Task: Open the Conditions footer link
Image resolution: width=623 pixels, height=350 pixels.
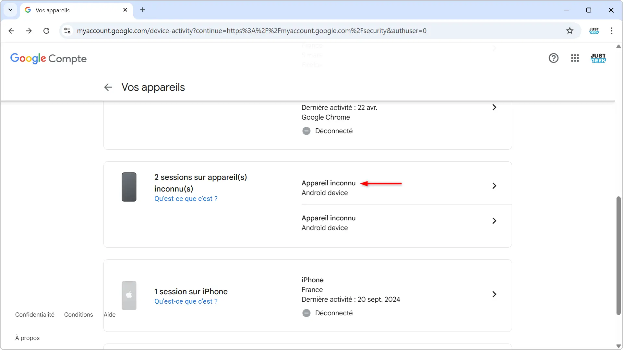Action: [78, 315]
